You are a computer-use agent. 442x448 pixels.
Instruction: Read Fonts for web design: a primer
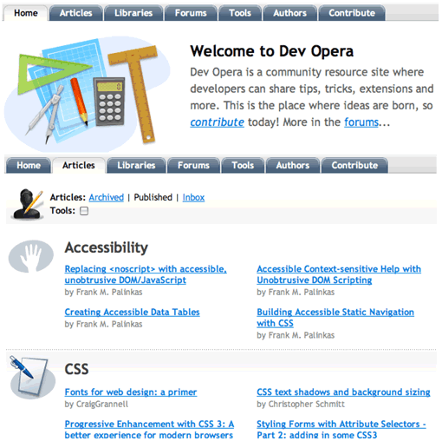[x=131, y=392]
